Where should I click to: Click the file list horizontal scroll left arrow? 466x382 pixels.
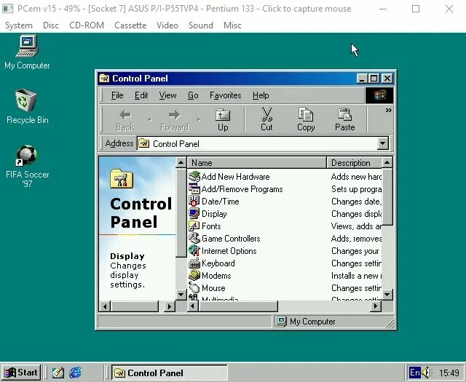coord(193,306)
